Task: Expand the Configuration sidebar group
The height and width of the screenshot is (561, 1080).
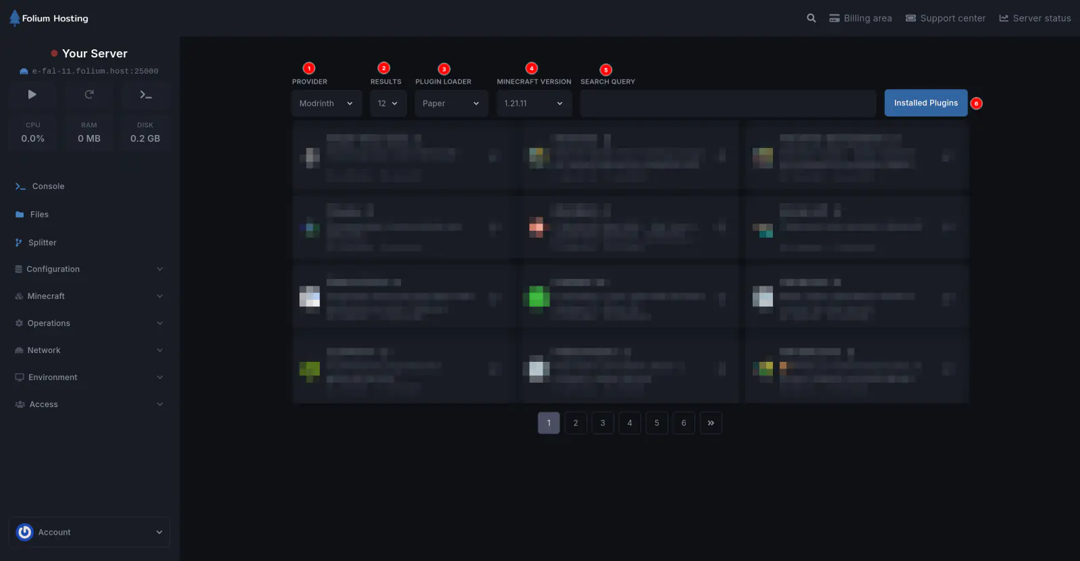Action: pos(89,269)
